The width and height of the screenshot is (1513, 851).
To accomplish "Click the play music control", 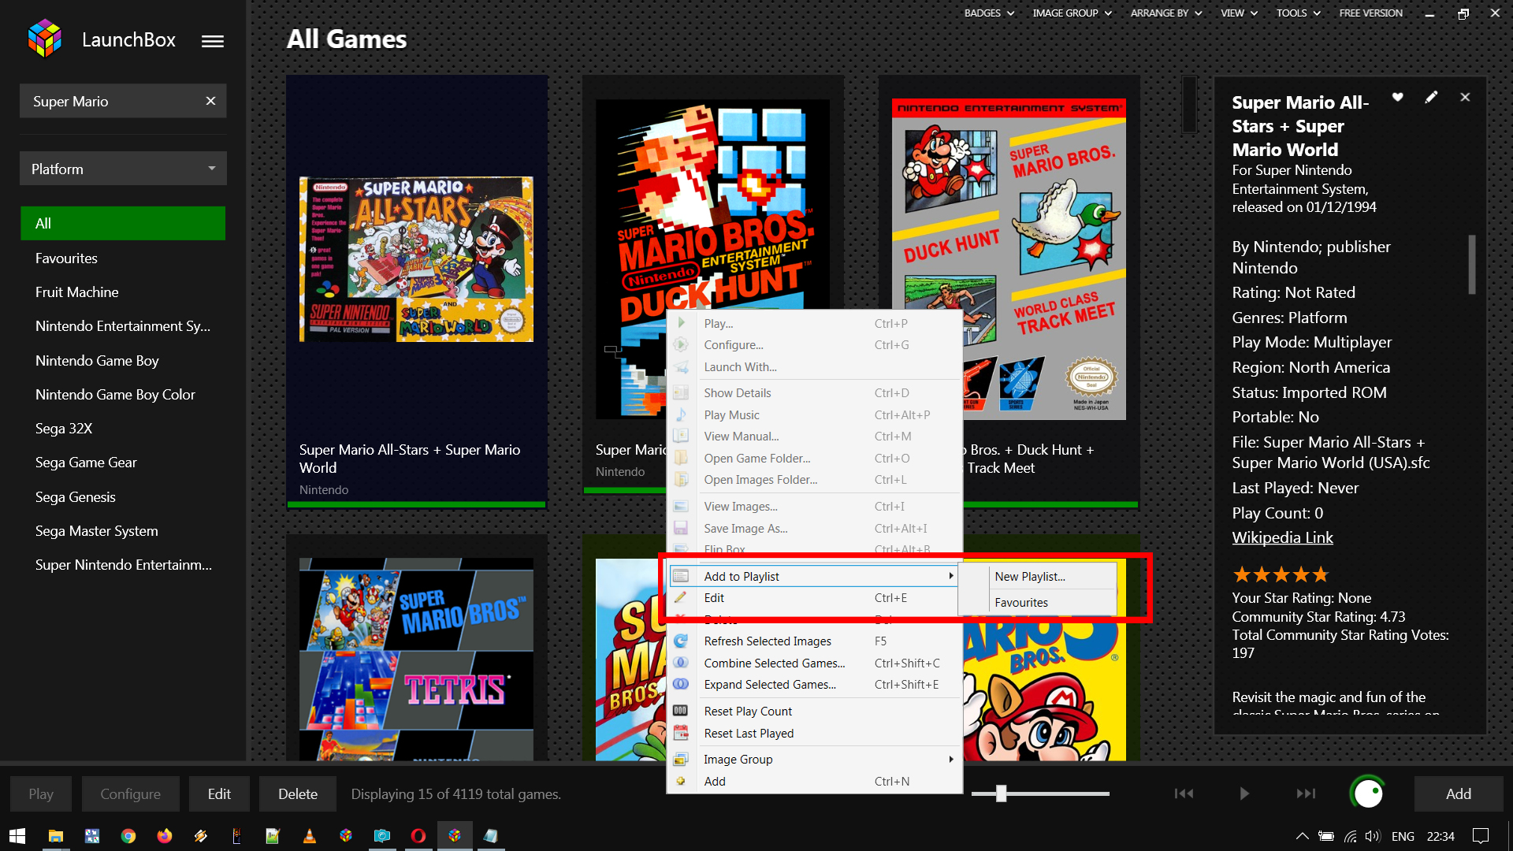I will click(x=1244, y=793).
